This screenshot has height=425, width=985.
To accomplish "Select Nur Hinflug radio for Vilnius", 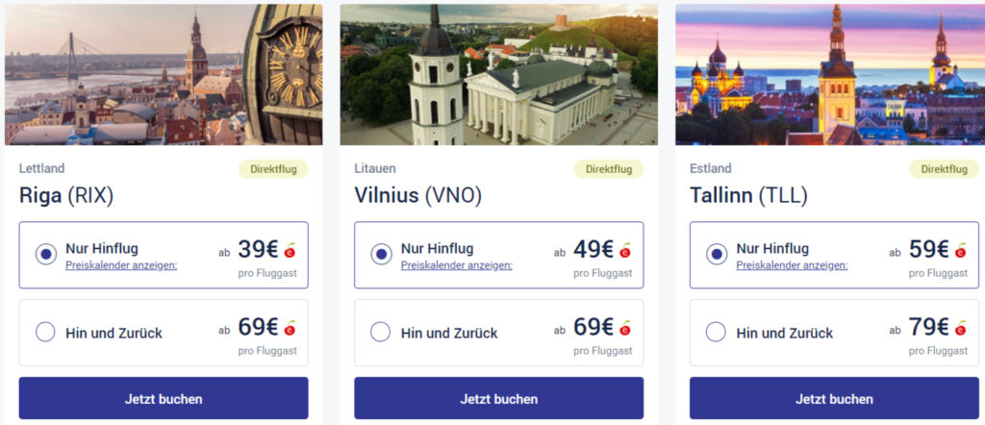I will (x=381, y=255).
